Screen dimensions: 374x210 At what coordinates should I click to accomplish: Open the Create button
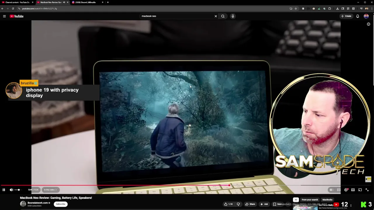coord(346,16)
